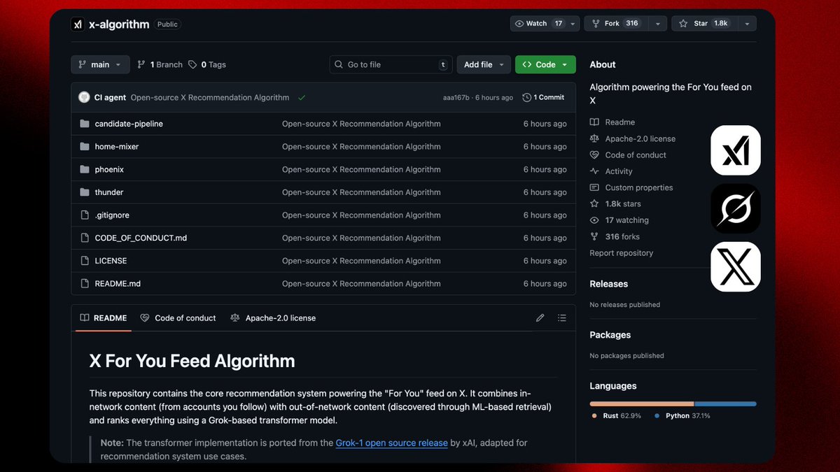840x472 pixels.
Task: Star the x-algorithm repository
Action: pos(704,24)
